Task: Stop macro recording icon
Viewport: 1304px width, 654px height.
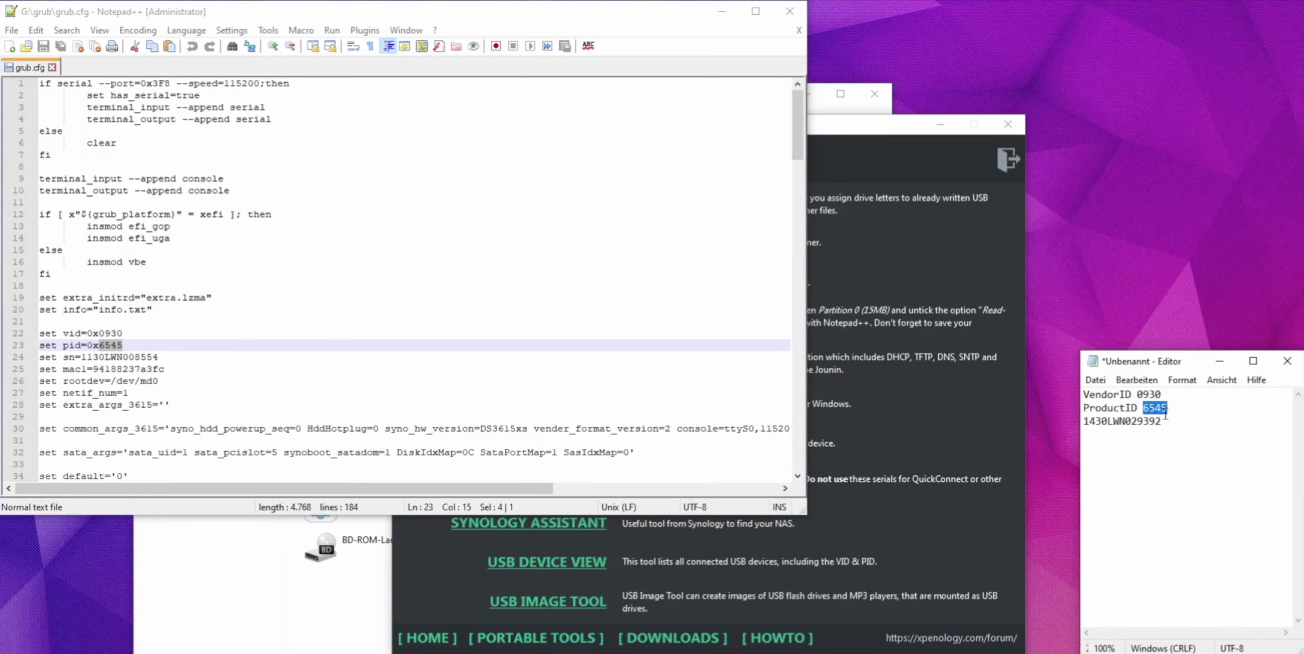Action: 513,46
